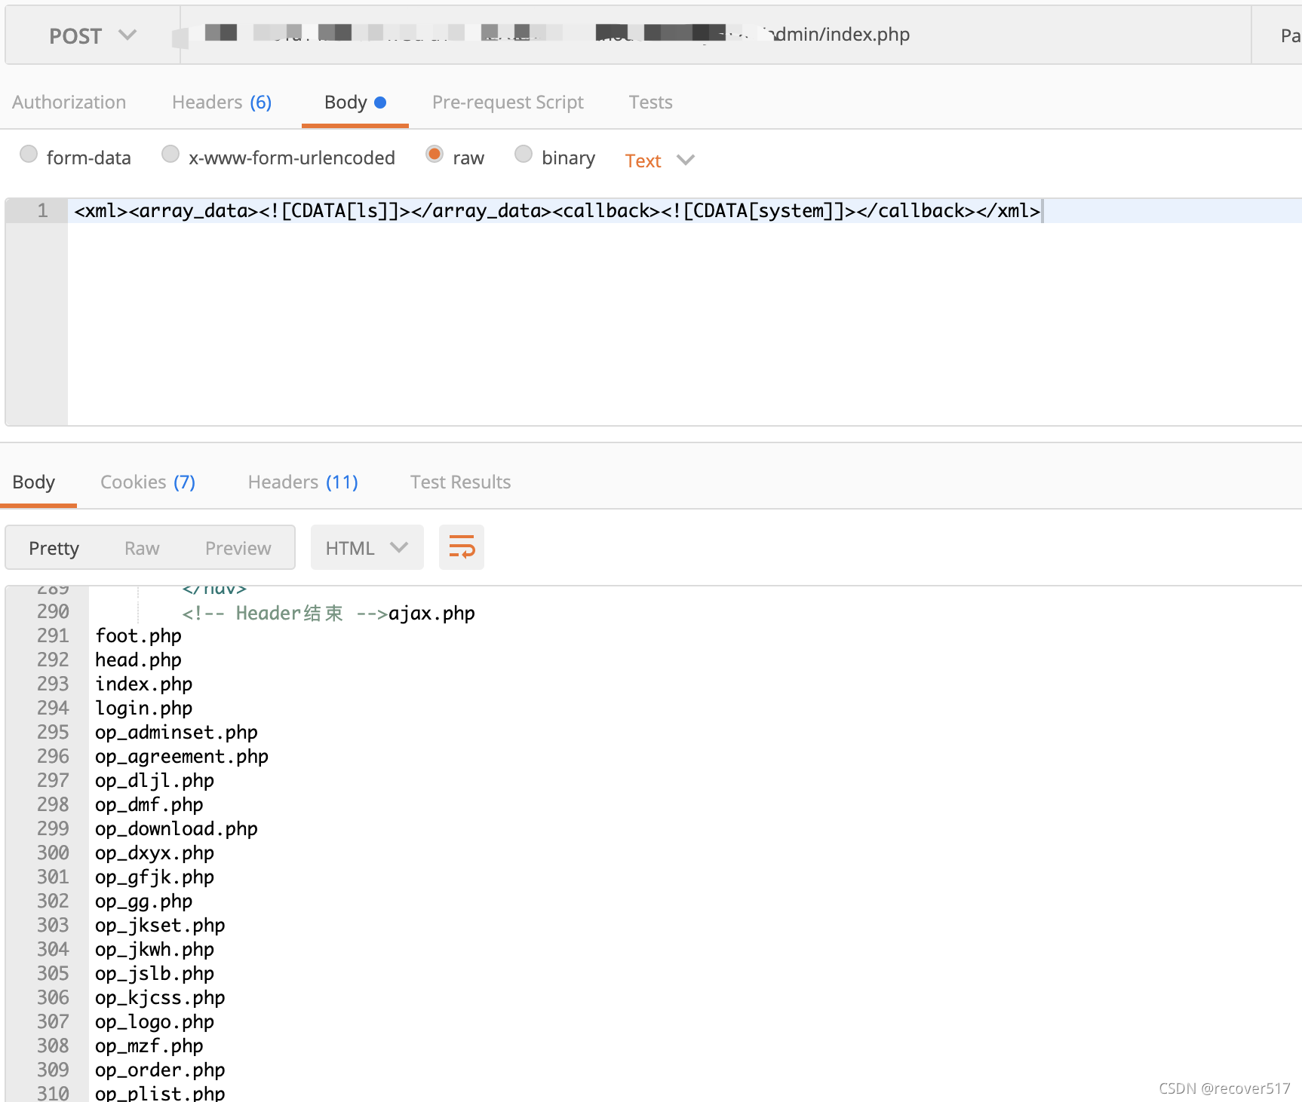The image size is (1302, 1102).
Task: Click the op_mzf.php response line
Action: [x=149, y=1045]
